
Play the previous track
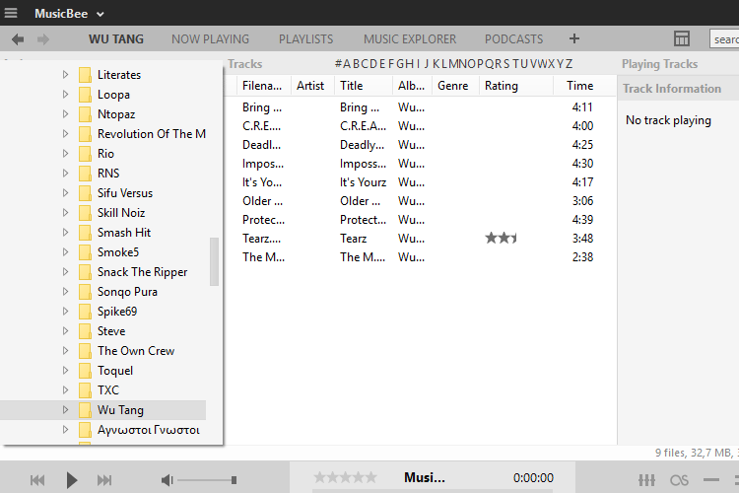point(37,480)
